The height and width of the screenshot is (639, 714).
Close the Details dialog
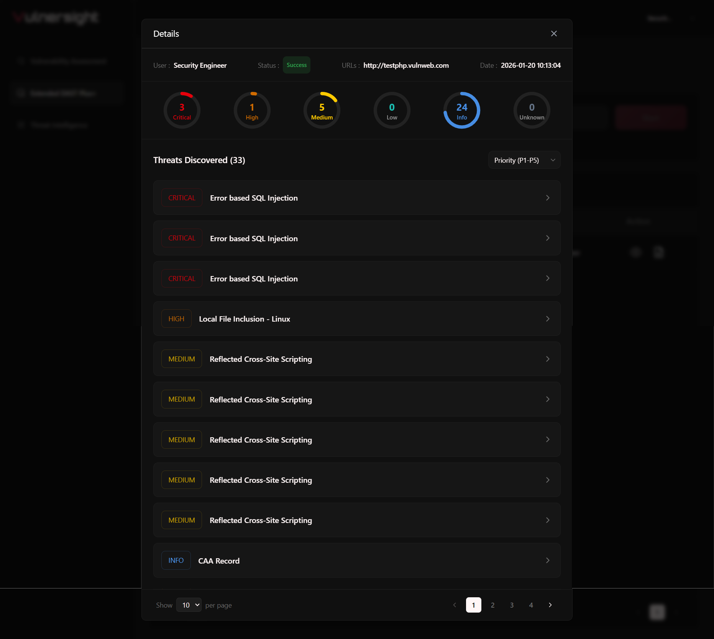554,34
